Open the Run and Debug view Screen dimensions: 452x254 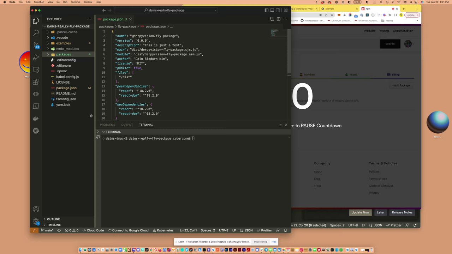pyautogui.click(x=36, y=58)
